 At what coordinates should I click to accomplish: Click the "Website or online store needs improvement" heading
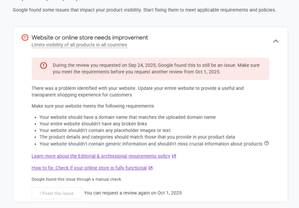tap(90, 38)
